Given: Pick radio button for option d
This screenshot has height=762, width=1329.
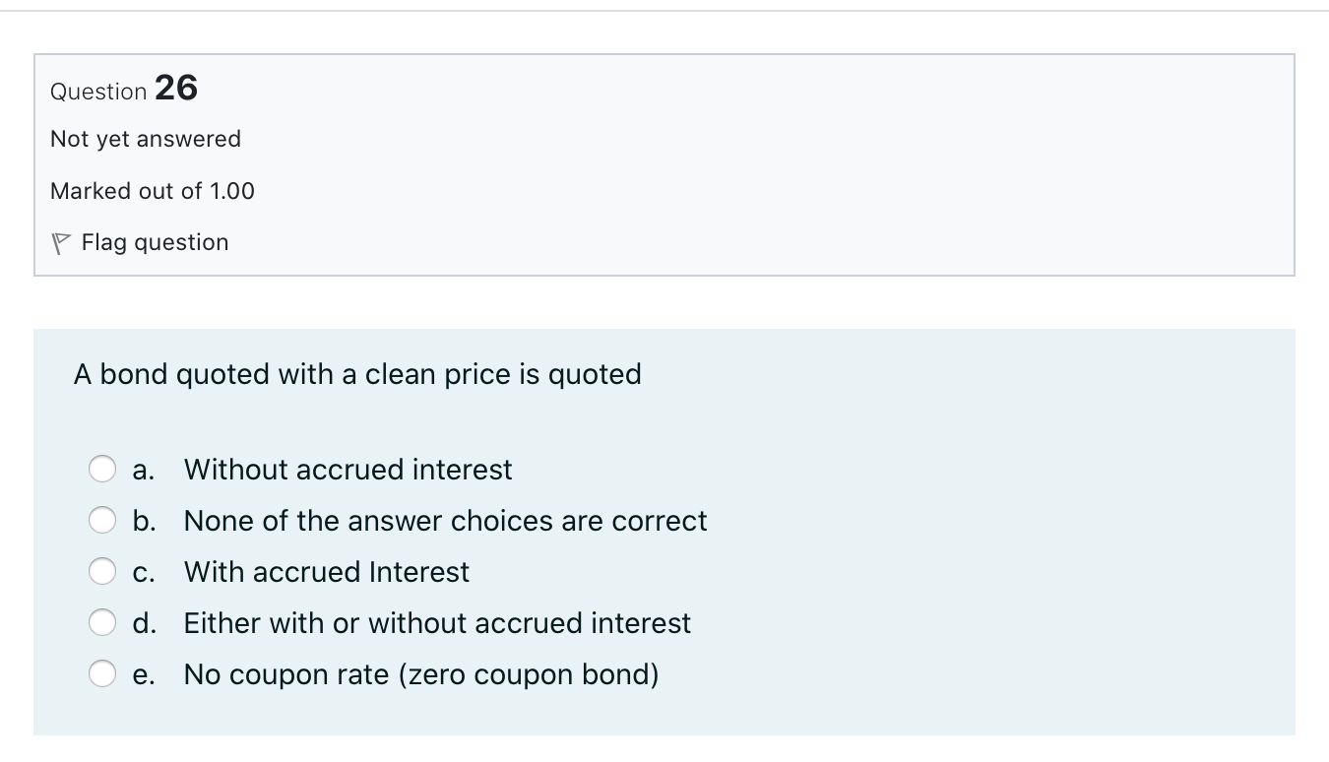Looking at the screenshot, I should (x=103, y=623).
